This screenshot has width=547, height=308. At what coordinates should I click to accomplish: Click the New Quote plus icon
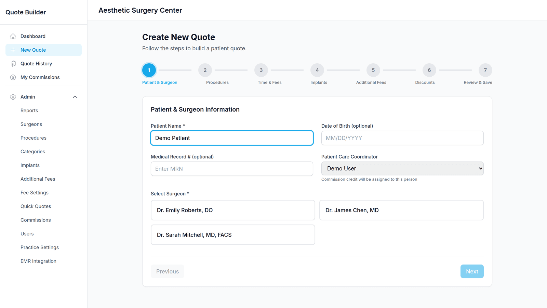point(13,50)
